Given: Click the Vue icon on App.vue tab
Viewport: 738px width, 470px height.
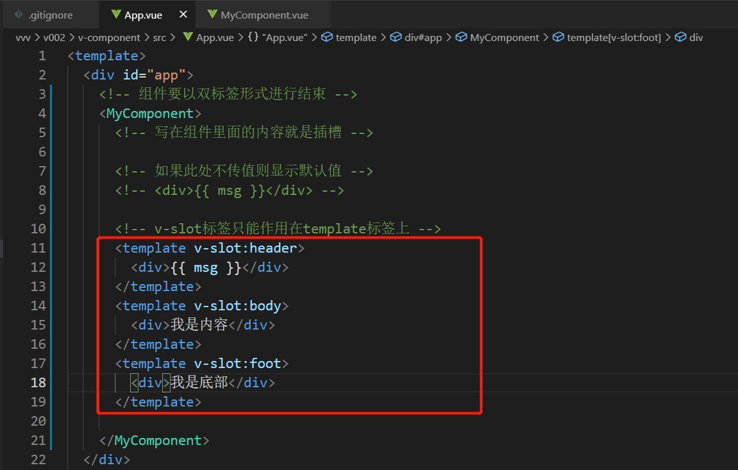Looking at the screenshot, I should (116, 15).
